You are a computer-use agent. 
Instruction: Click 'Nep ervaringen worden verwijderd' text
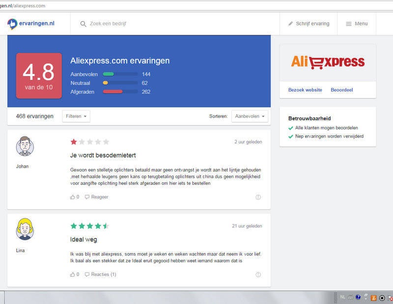pyautogui.click(x=329, y=136)
